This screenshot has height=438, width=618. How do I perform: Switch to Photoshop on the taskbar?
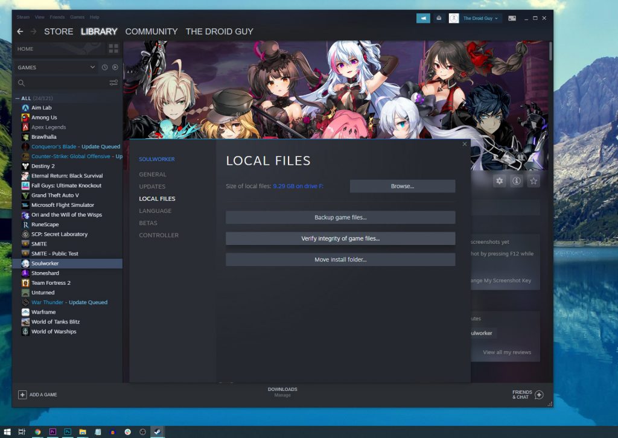68,432
